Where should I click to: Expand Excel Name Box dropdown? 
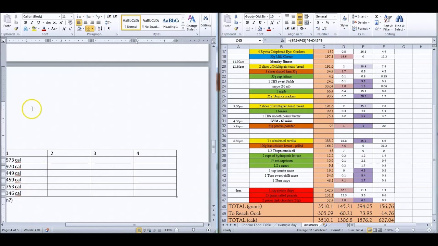pos(259,41)
